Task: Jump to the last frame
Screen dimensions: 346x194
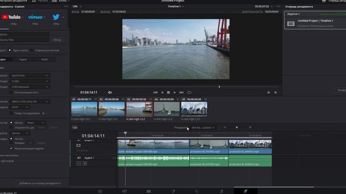Action: [182, 93]
